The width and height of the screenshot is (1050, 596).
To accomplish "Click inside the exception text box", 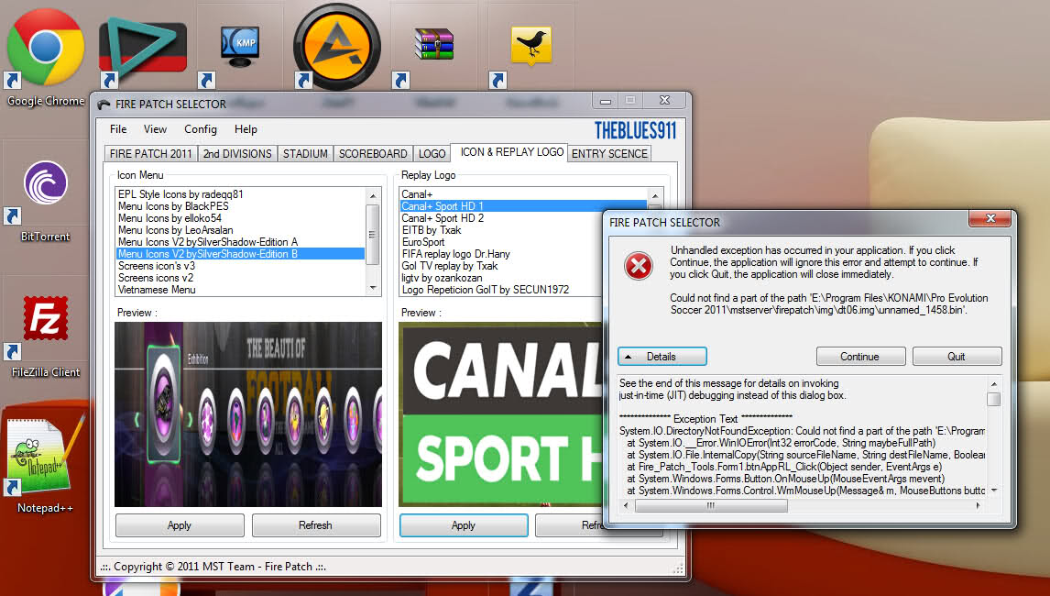I will [x=803, y=437].
